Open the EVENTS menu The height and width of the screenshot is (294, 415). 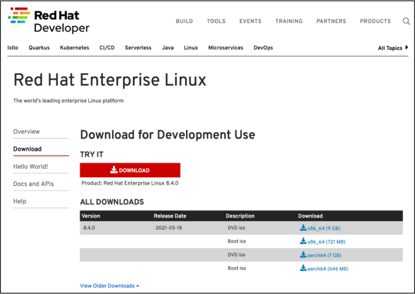[x=250, y=21]
